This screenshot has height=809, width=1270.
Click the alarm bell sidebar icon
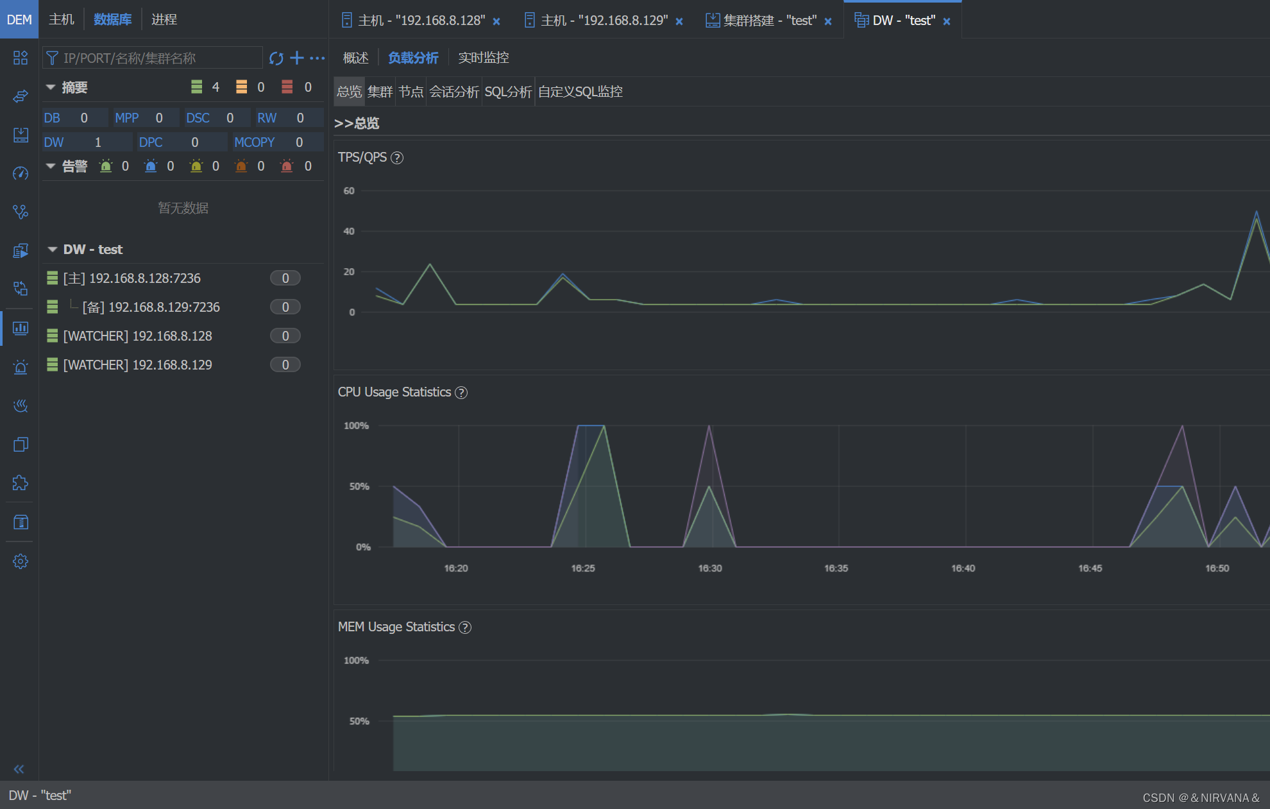tap(21, 367)
